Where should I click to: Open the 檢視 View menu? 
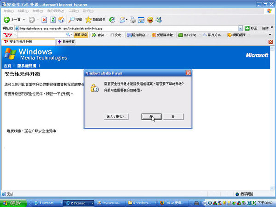(38, 11)
